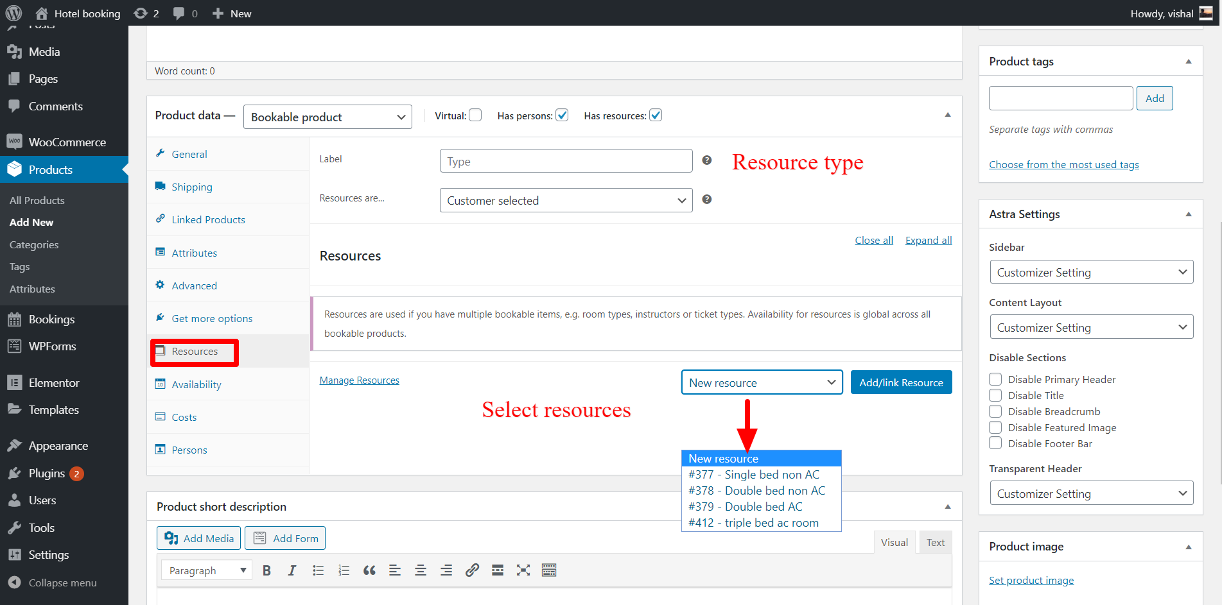Click Expand all resources link
Screen dimensions: 1222x605
click(929, 240)
